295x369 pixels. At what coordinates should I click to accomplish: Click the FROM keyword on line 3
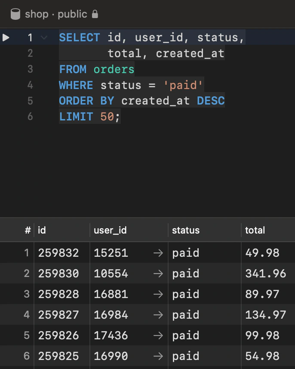click(x=73, y=69)
